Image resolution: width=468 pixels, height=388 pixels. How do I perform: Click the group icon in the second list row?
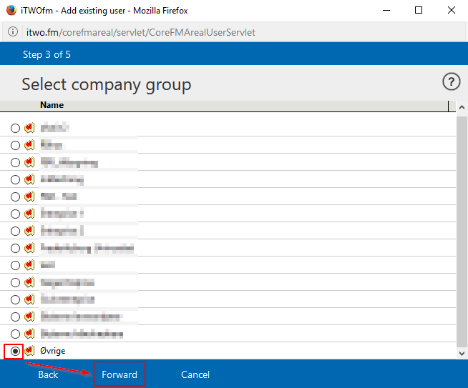29,145
